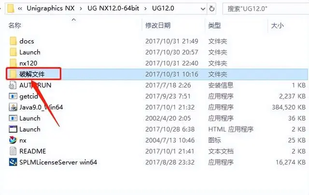Select the SPLMLicenseServer win64 icon
The height and width of the screenshot is (195, 309).
pos(13,162)
